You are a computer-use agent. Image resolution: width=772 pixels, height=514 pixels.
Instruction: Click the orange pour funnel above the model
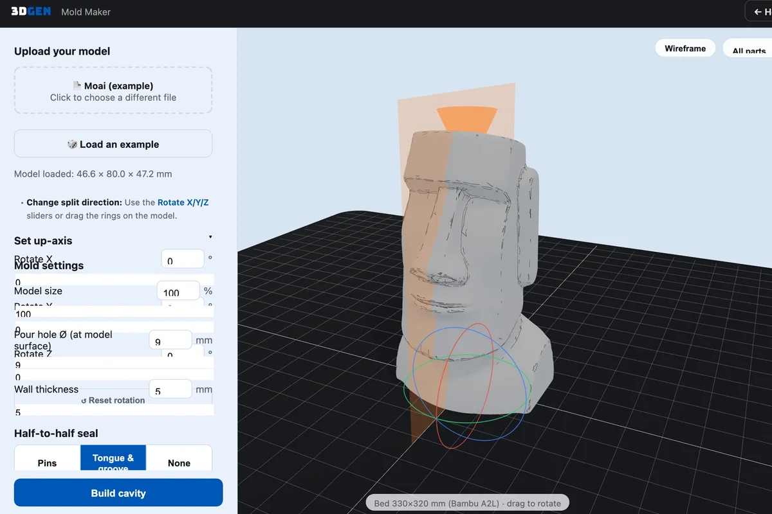click(467, 120)
